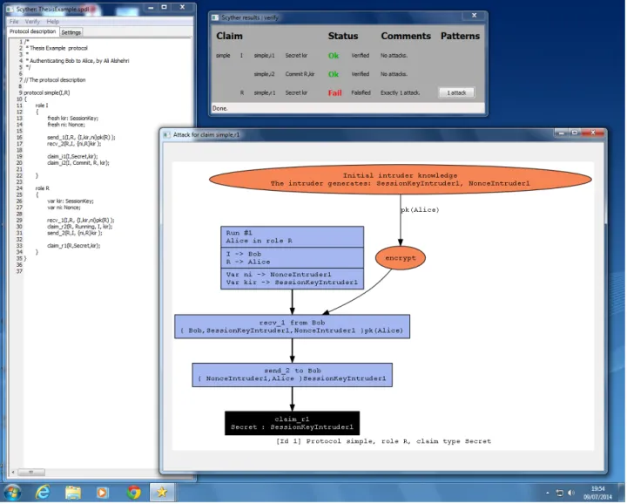Maximize the Attack for claim window
Screen dimensions: 627x504
point(576,133)
